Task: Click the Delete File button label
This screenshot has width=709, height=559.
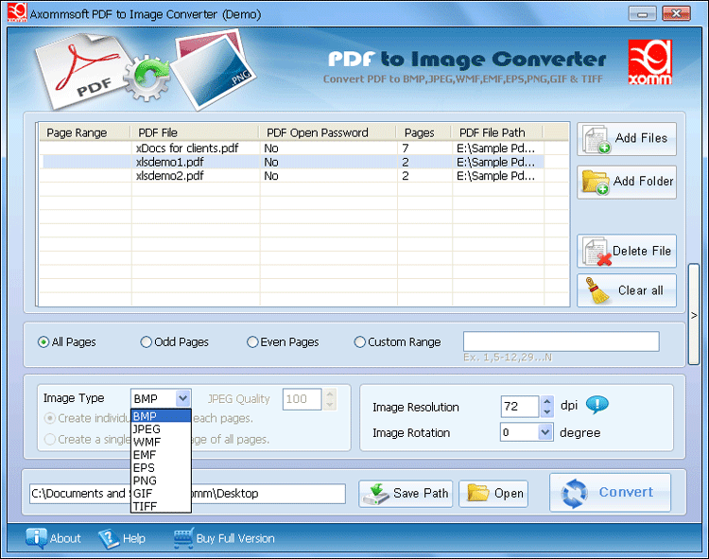Action: (x=642, y=251)
